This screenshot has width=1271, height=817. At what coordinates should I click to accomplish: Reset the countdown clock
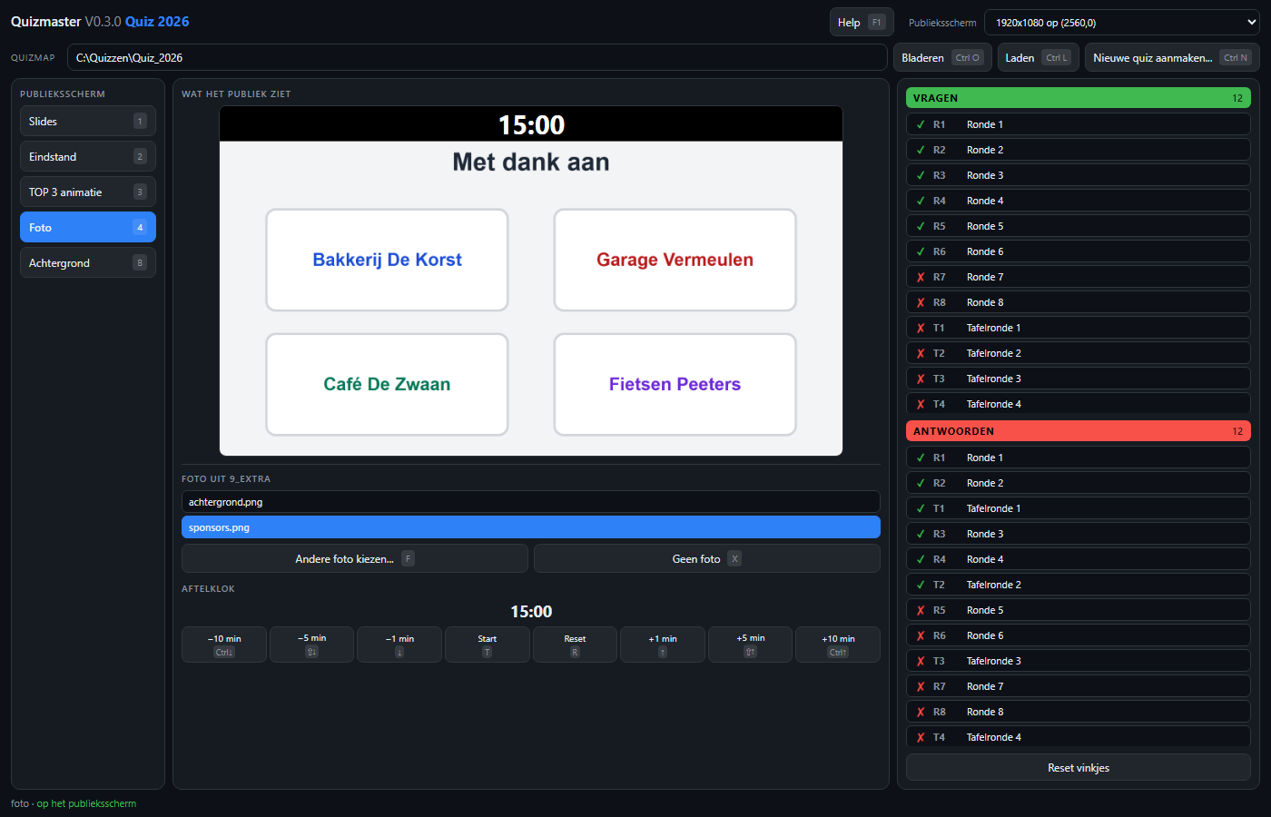[x=575, y=645]
